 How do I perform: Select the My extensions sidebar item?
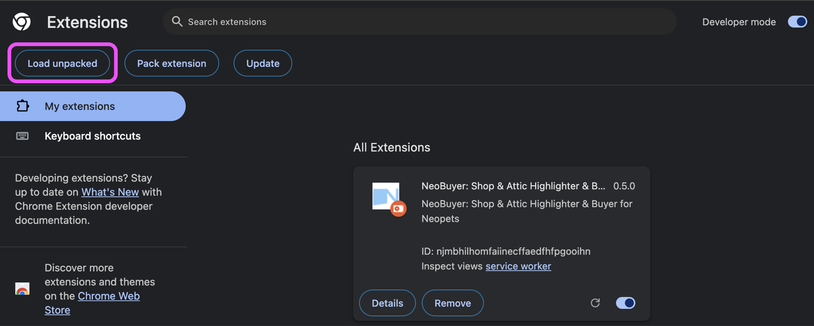pyautogui.click(x=93, y=106)
